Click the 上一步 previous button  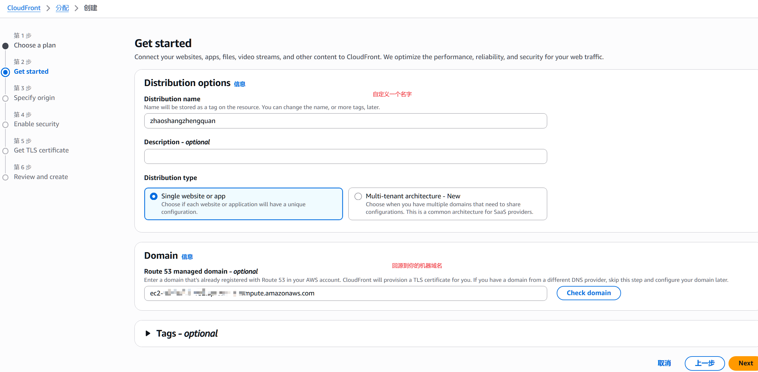[x=704, y=363]
